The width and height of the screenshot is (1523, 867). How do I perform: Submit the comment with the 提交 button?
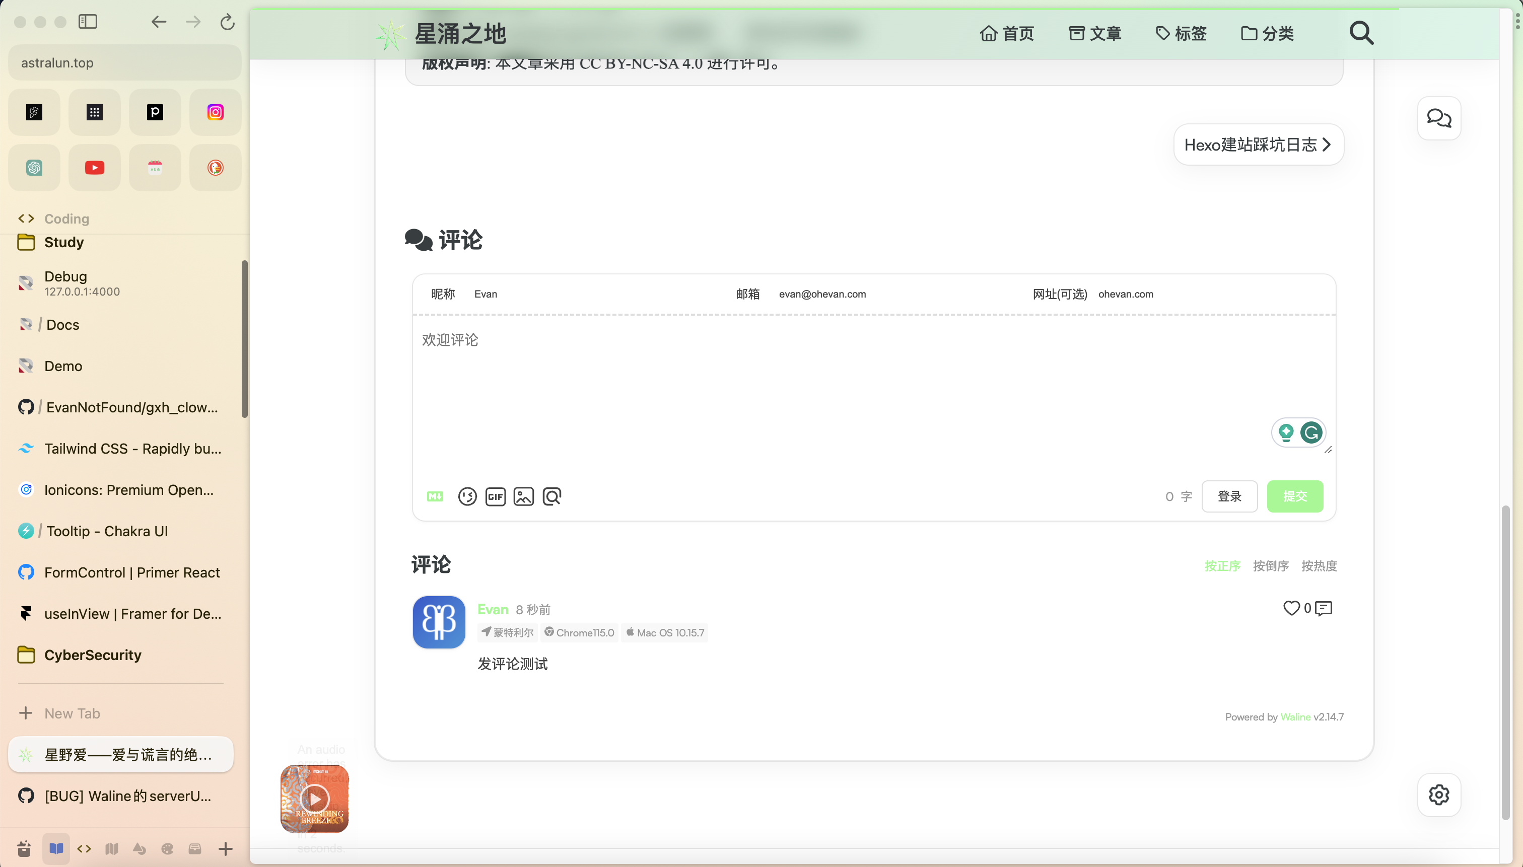[1295, 496]
